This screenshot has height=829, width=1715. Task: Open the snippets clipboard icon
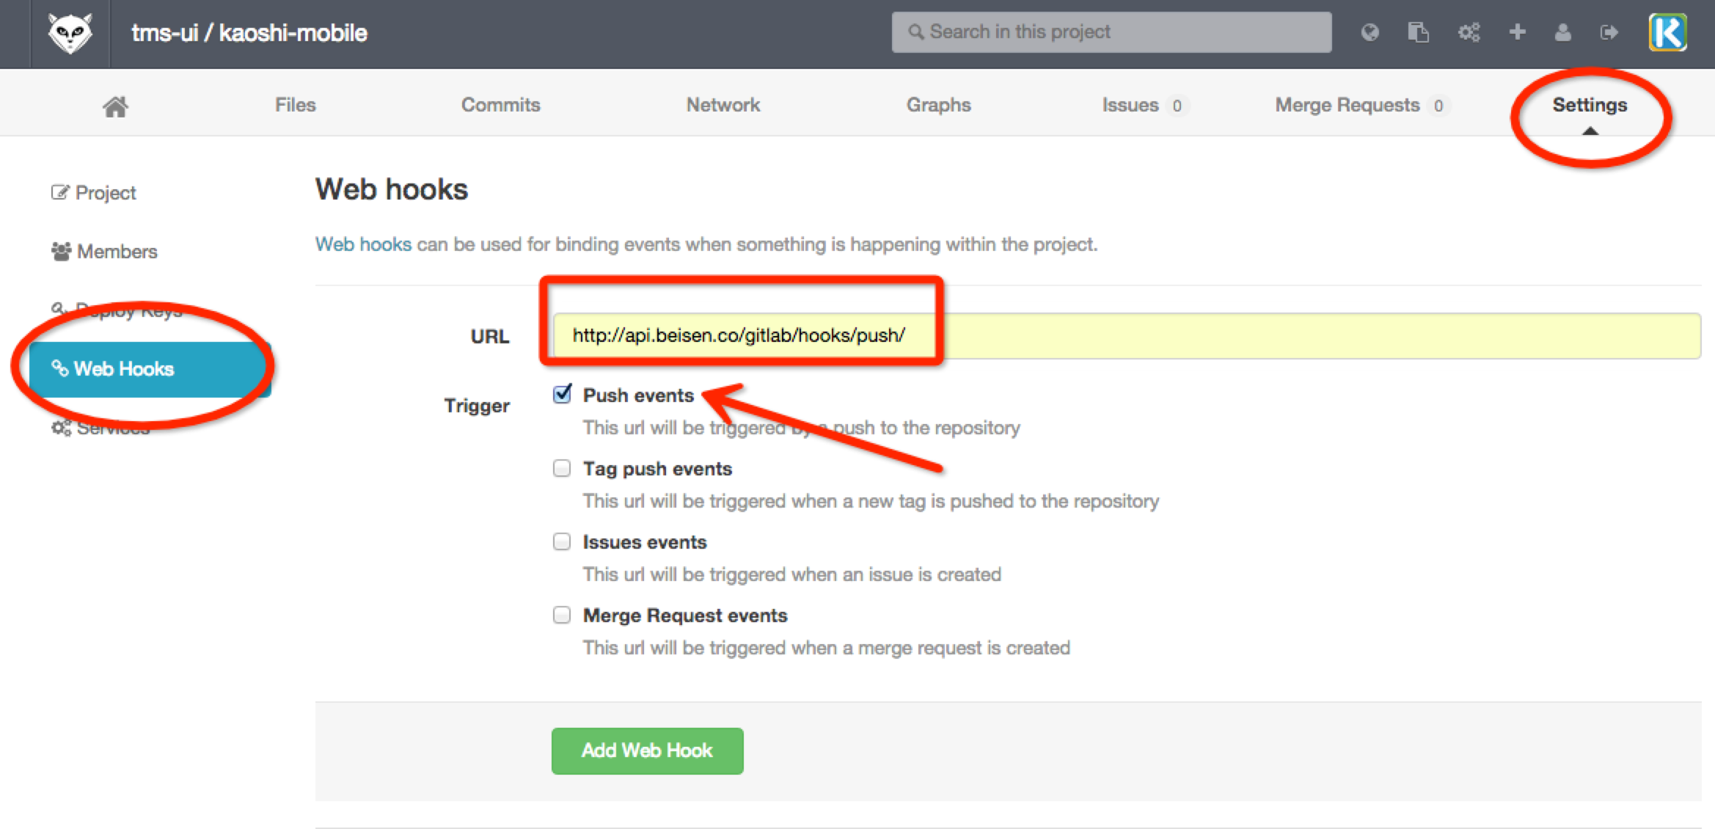coord(1418,32)
